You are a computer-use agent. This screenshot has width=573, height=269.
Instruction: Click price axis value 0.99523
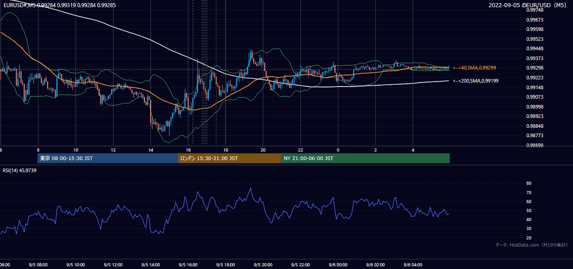534,39
